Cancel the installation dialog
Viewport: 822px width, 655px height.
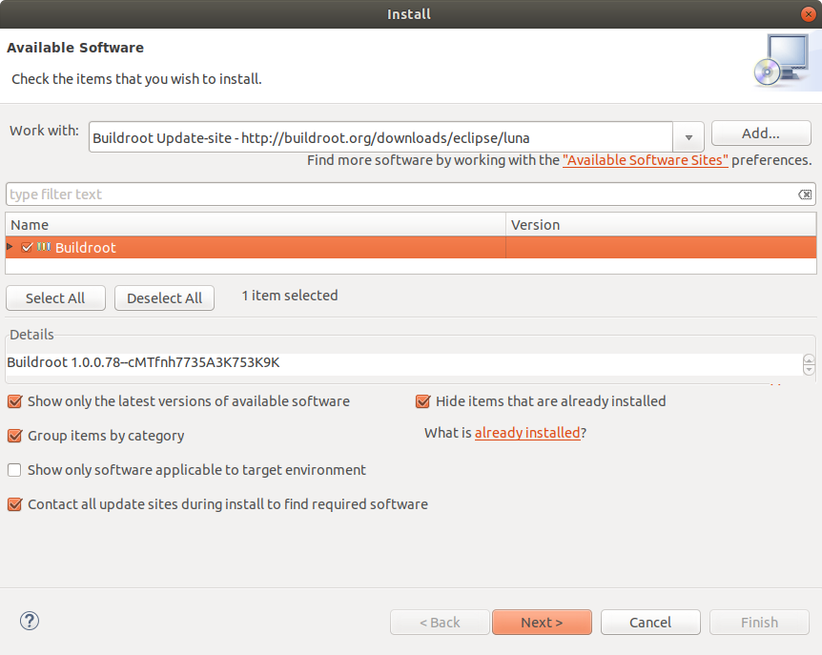pyautogui.click(x=650, y=622)
